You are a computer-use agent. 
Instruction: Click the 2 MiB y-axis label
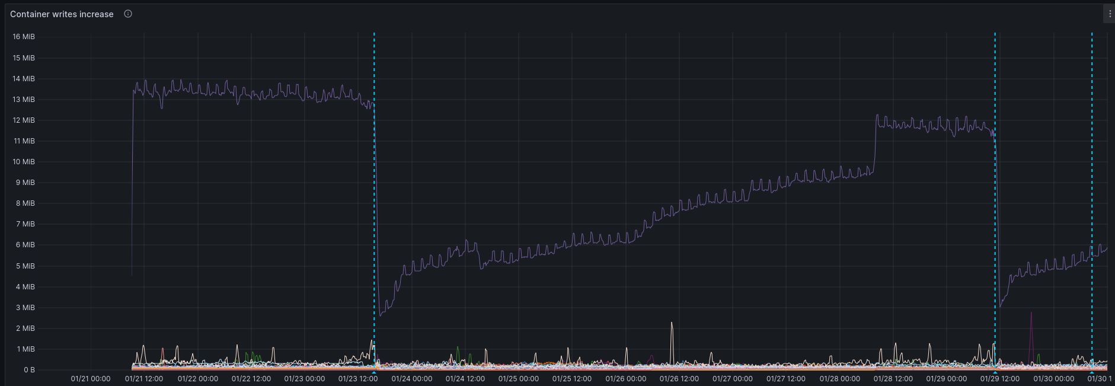25,328
